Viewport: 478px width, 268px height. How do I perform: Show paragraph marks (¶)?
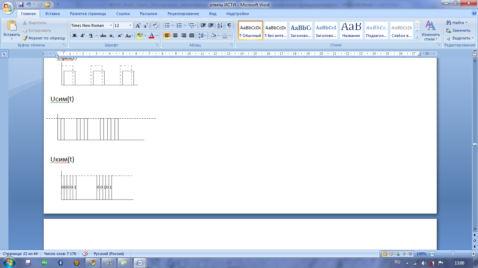[229, 25]
